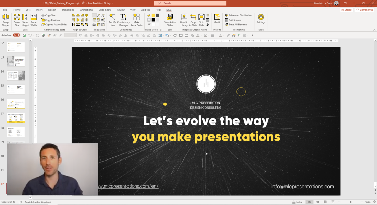This screenshot has width=377, height=205.
Task: Expand the shape fill dropdown arrow
Action: 202,35
